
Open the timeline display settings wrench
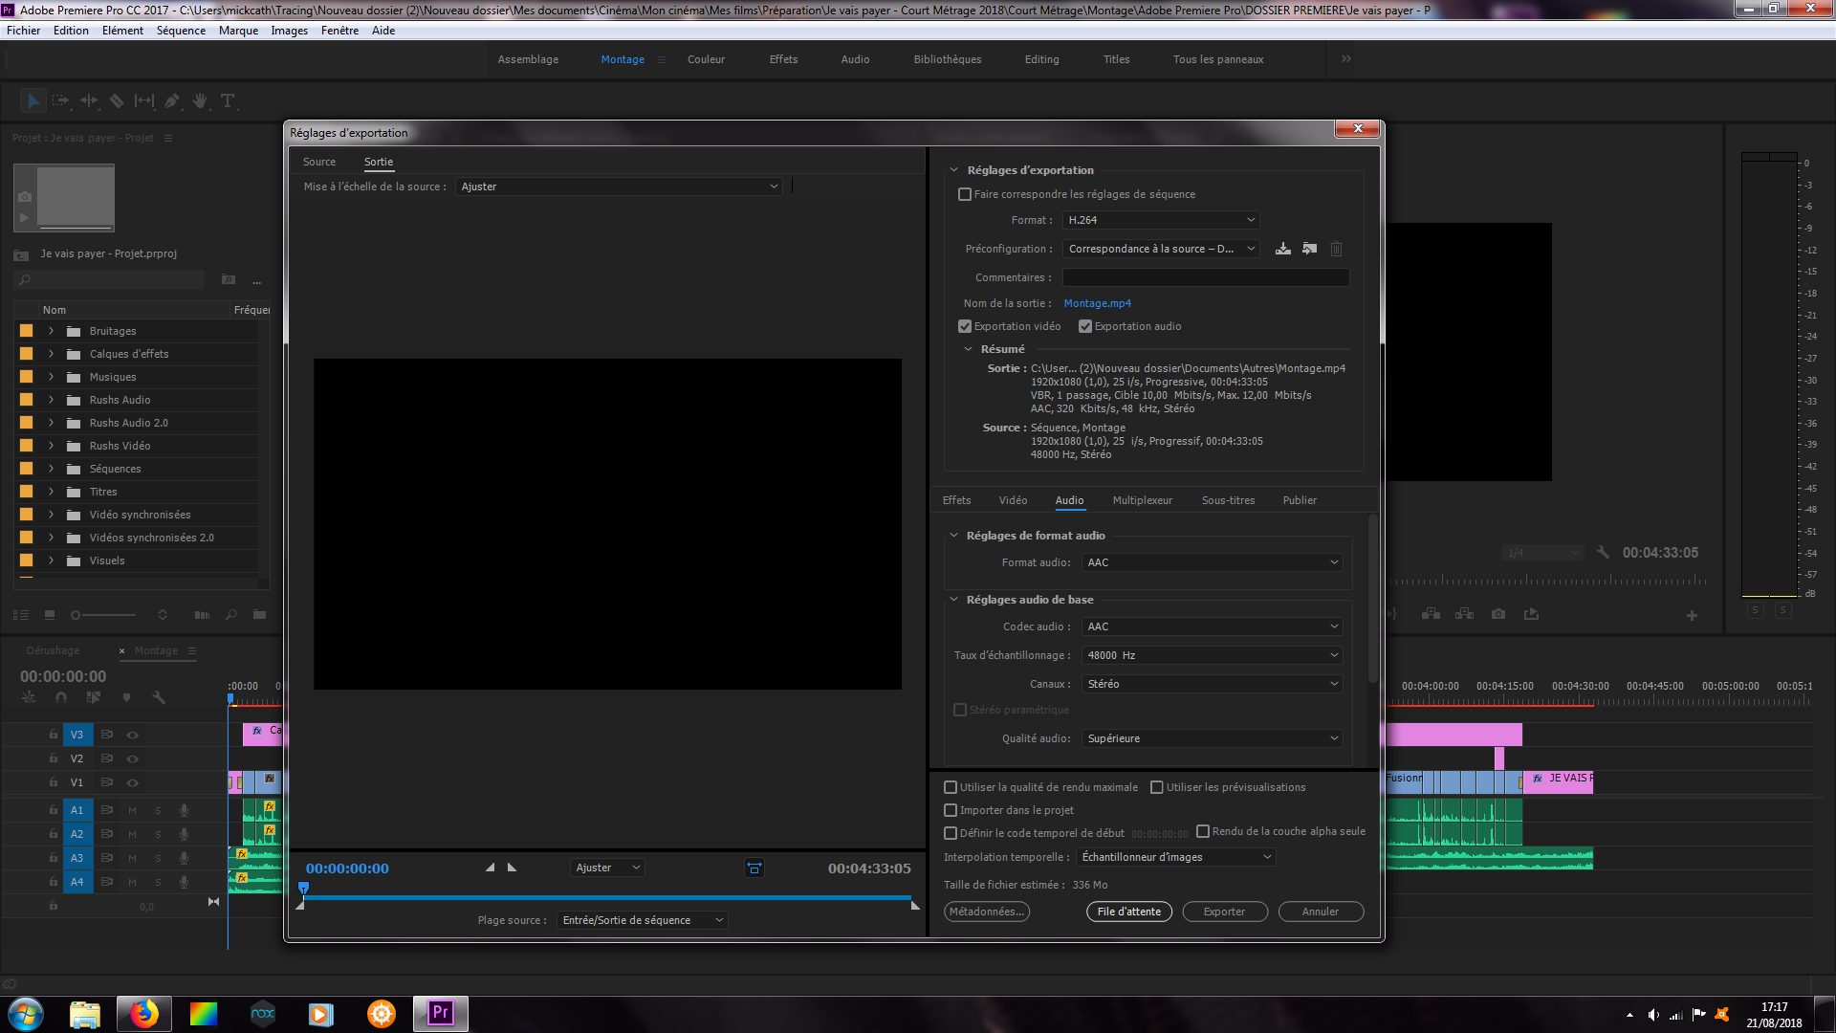click(x=159, y=698)
